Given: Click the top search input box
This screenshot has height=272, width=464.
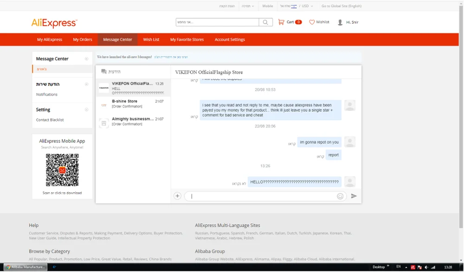Looking at the screenshot, I should 218,22.
